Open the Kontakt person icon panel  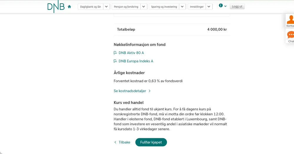(290, 21)
